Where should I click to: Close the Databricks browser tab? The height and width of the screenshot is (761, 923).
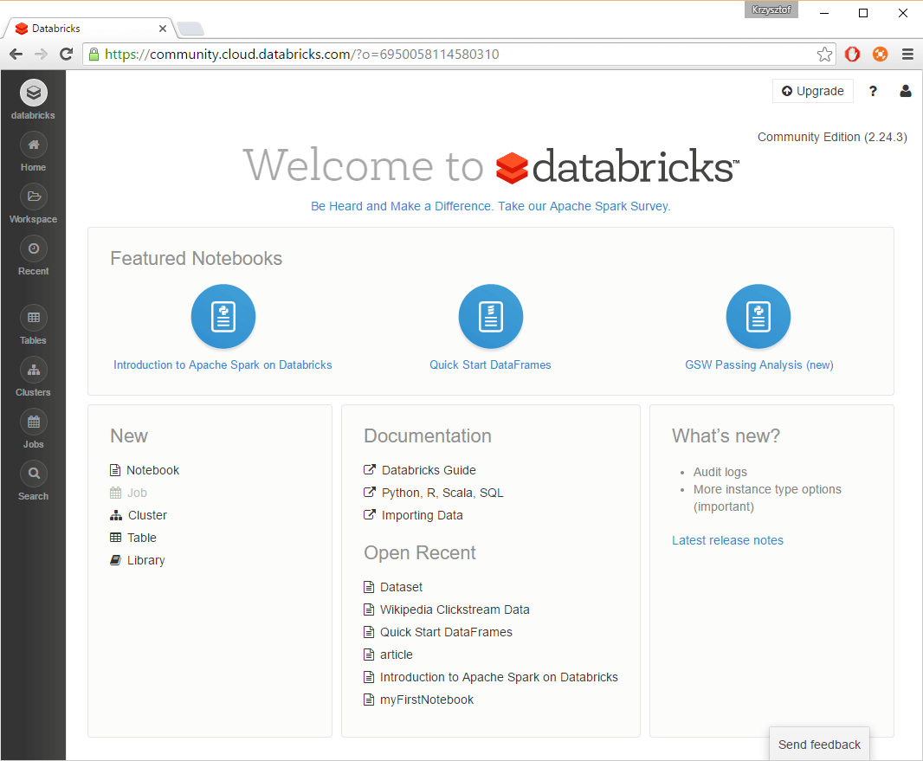[163, 29]
